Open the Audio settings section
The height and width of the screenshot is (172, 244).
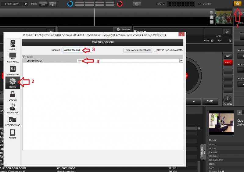click(x=13, y=45)
